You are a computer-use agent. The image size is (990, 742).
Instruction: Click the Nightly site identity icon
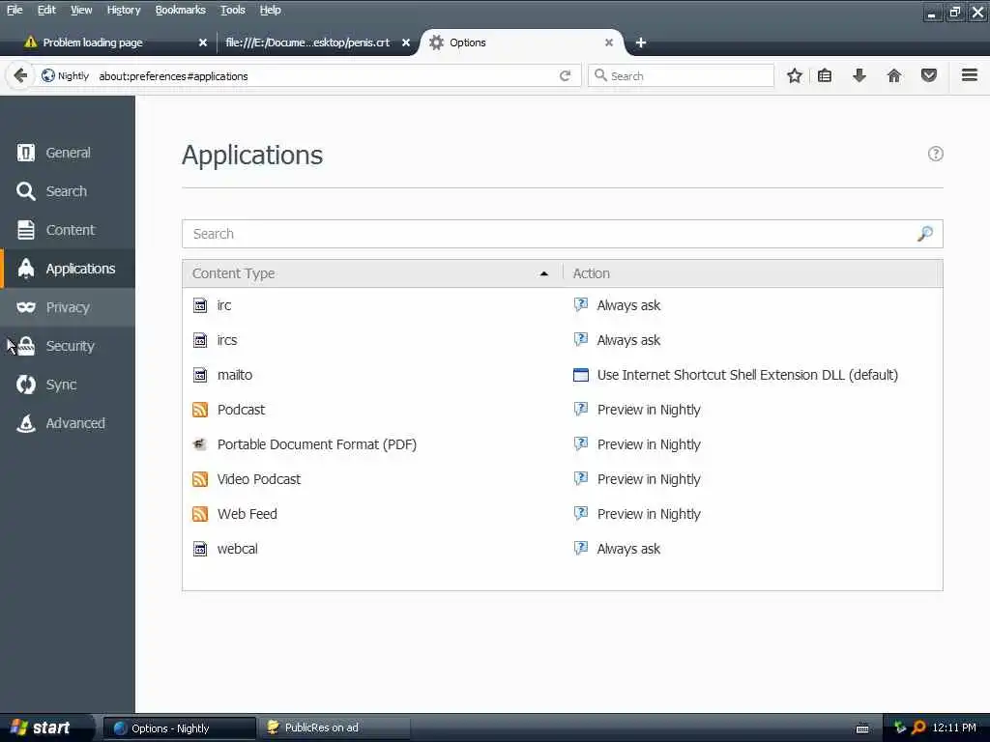coord(65,75)
